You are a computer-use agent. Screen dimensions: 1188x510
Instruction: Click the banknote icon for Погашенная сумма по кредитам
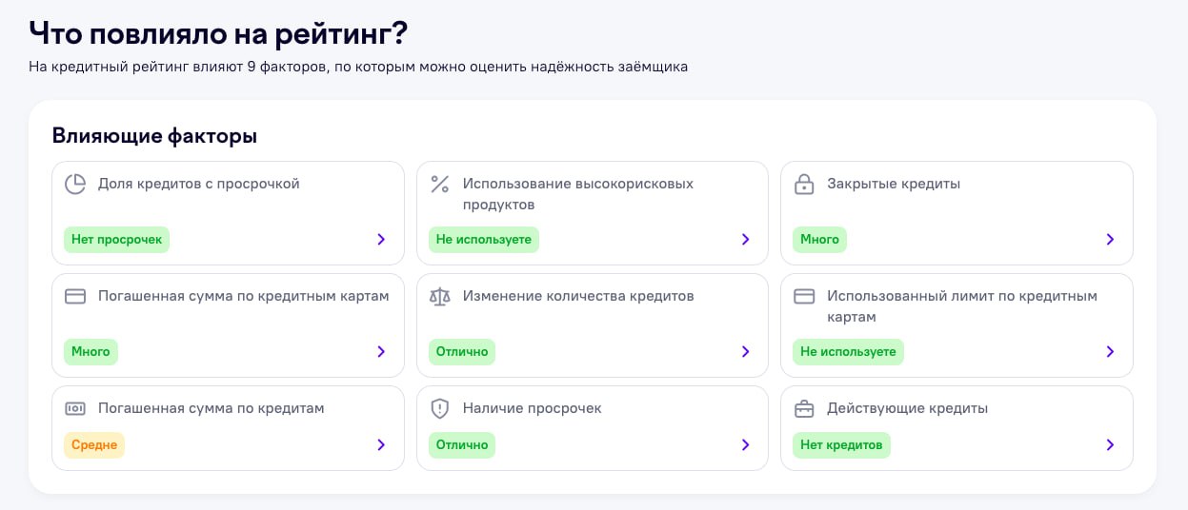[75, 409]
